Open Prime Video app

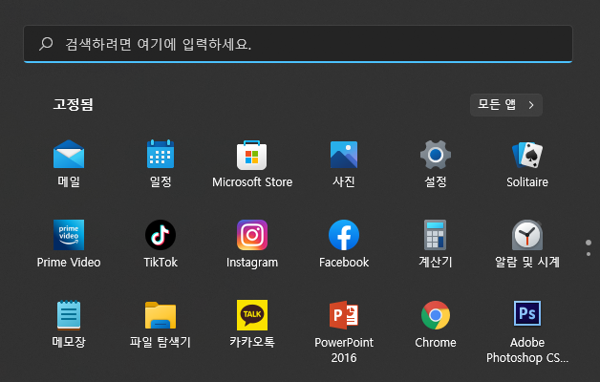click(69, 244)
